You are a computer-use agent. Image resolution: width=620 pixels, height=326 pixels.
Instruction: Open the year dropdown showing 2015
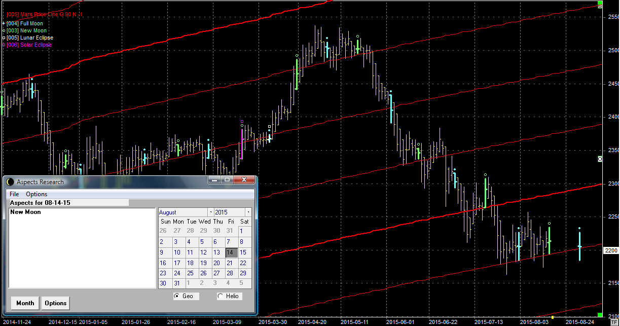[248, 212]
